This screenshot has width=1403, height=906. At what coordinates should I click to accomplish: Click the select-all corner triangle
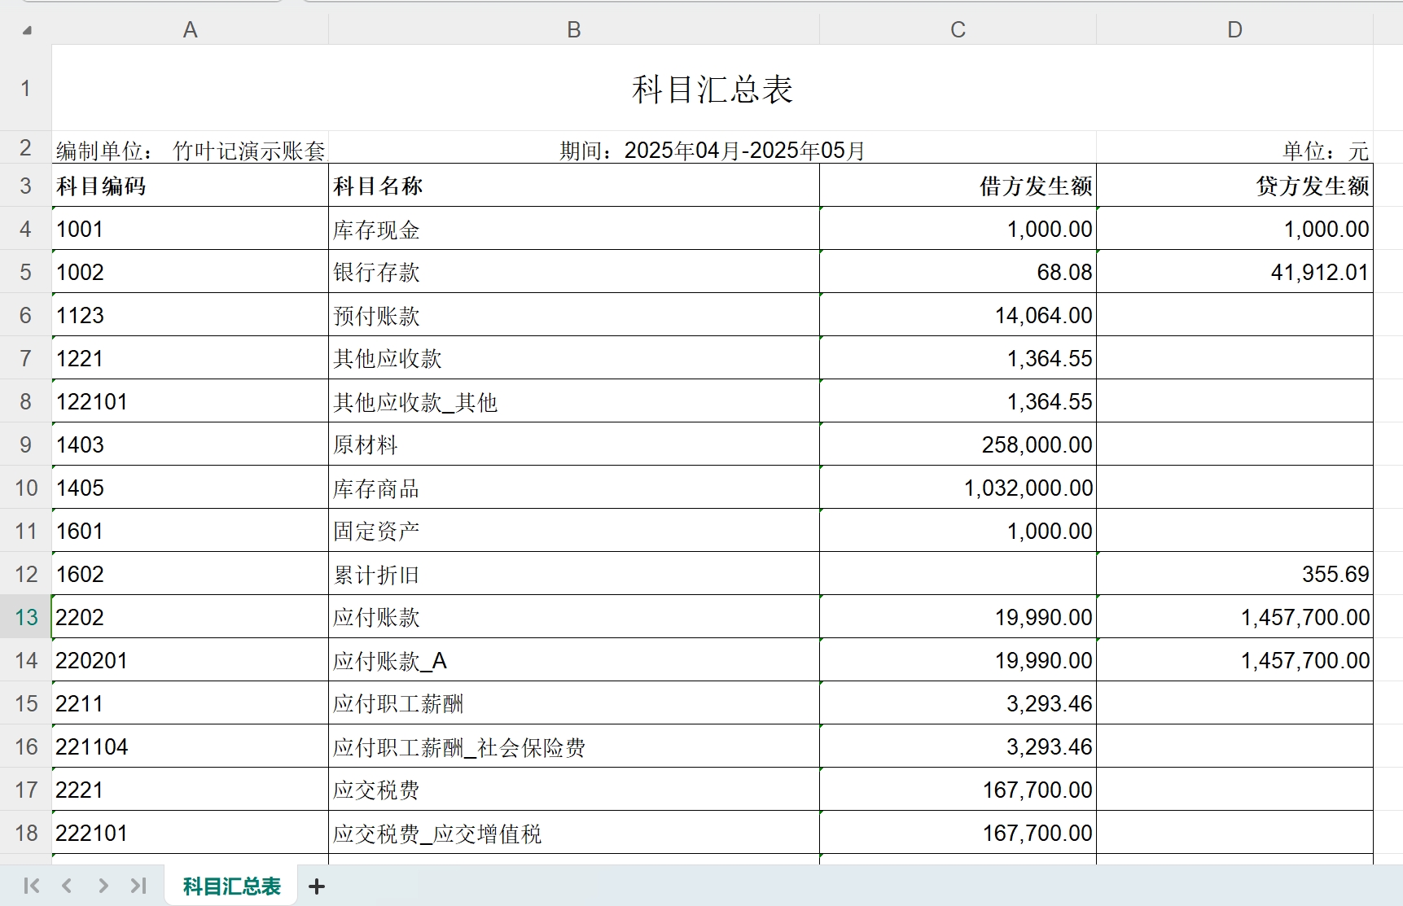27,31
